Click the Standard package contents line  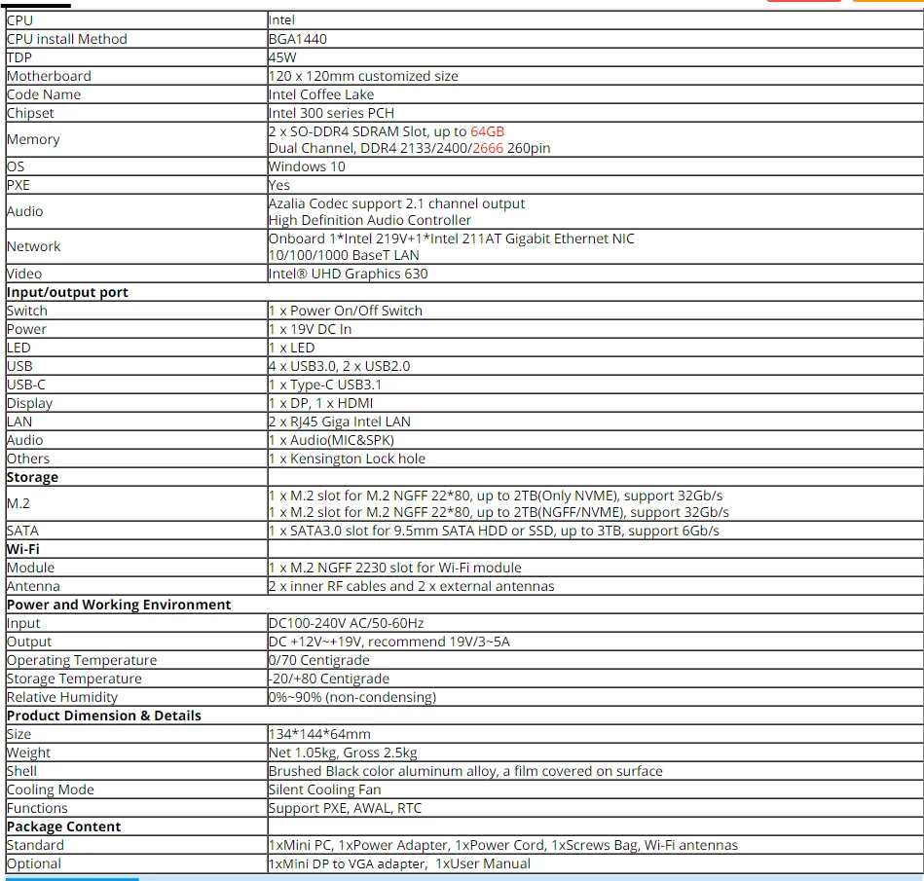[x=503, y=845]
